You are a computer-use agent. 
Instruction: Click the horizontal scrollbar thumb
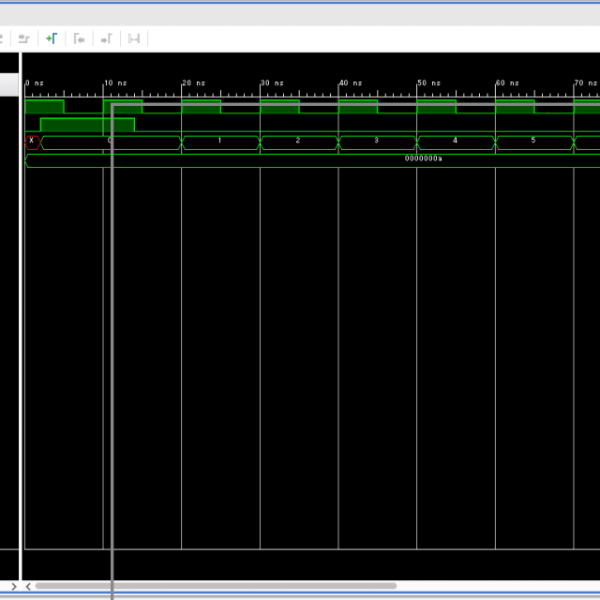216,586
